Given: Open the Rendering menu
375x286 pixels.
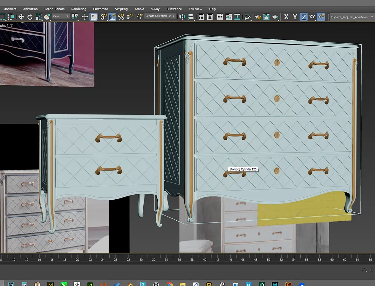Looking at the screenshot, I should (x=78, y=9).
